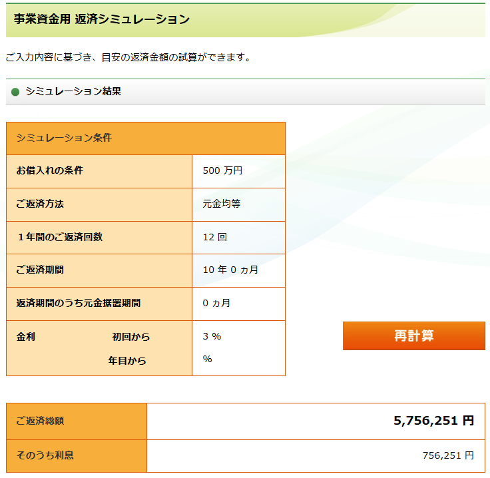
Task: Click the 5,756,251 円 total amount
Action: (433, 421)
